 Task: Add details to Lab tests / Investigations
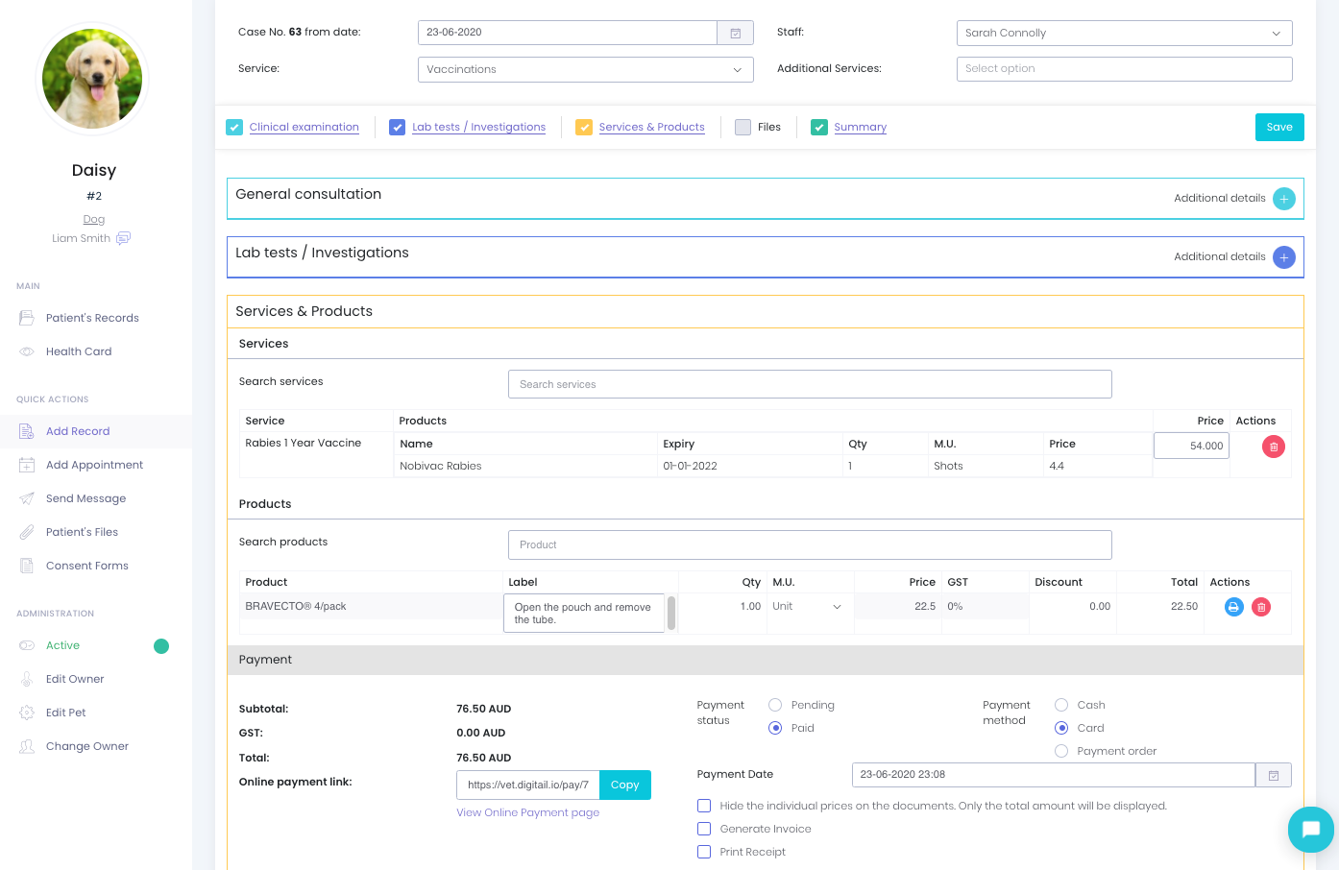(1283, 257)
